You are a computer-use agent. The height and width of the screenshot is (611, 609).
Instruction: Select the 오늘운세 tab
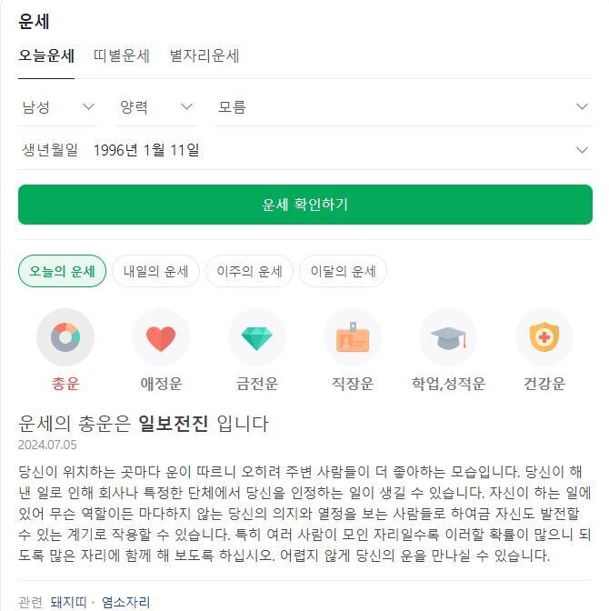click(x=46, y=55)
